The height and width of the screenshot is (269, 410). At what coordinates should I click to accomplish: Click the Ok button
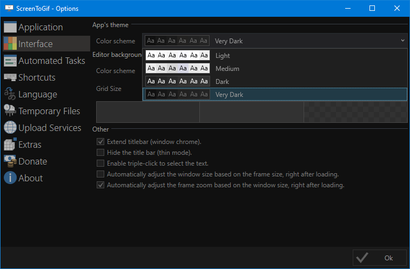380,258
